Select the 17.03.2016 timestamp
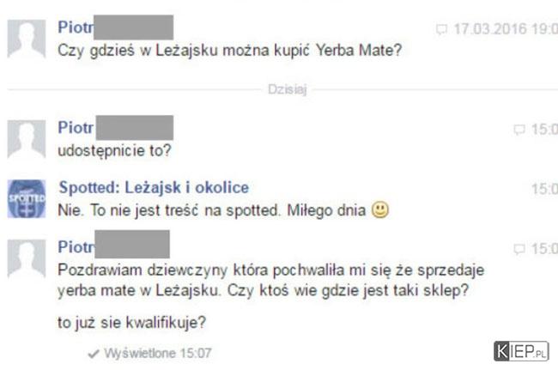This screenshot has height=370, width=558. 506,29
